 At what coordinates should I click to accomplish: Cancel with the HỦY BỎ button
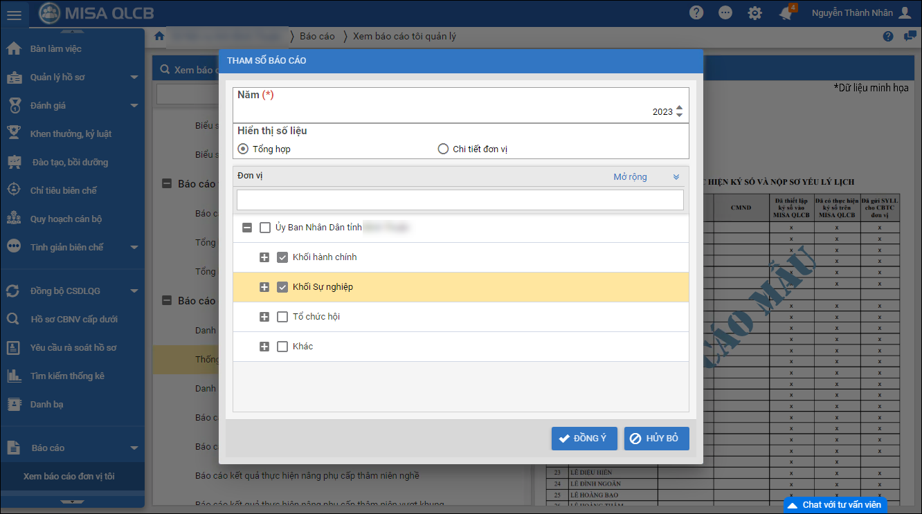(656, 439)
